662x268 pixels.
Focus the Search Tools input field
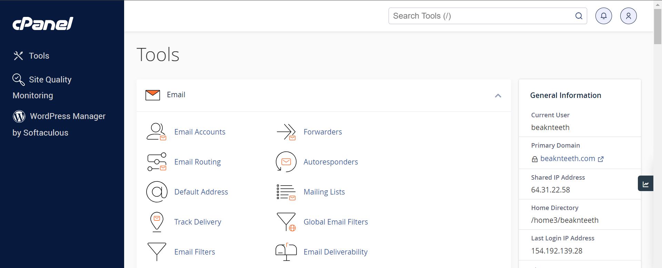tap(481, 16)
